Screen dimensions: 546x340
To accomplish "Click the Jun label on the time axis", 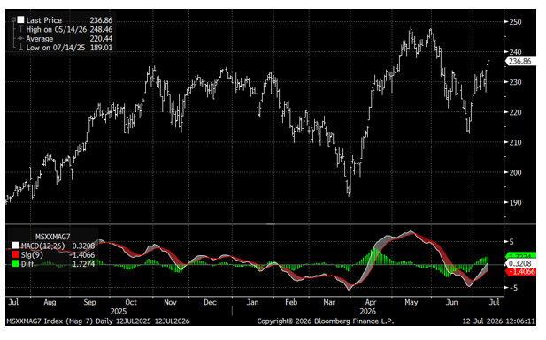I will (452, 302).
